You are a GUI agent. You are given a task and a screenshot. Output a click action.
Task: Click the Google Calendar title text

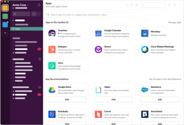pyautogui.click(x=113, y=30)
